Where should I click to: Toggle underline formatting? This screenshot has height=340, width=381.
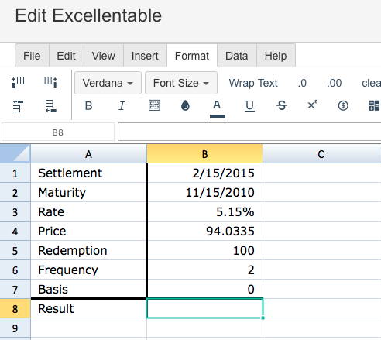(249, 106)
